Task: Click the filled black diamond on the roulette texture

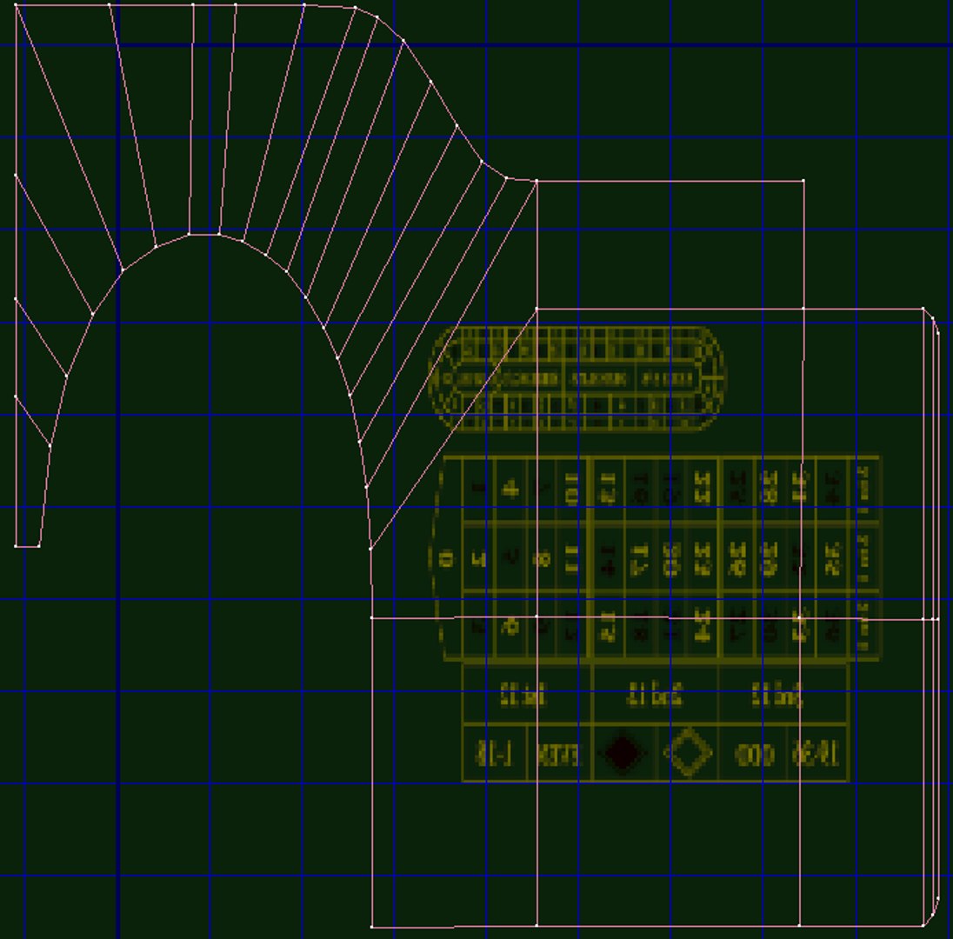Action: [x=622, y=752]
